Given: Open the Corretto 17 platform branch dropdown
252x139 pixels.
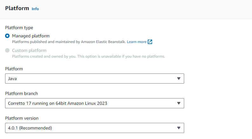Looking at the screenshot, I should [x=94, y=103].
